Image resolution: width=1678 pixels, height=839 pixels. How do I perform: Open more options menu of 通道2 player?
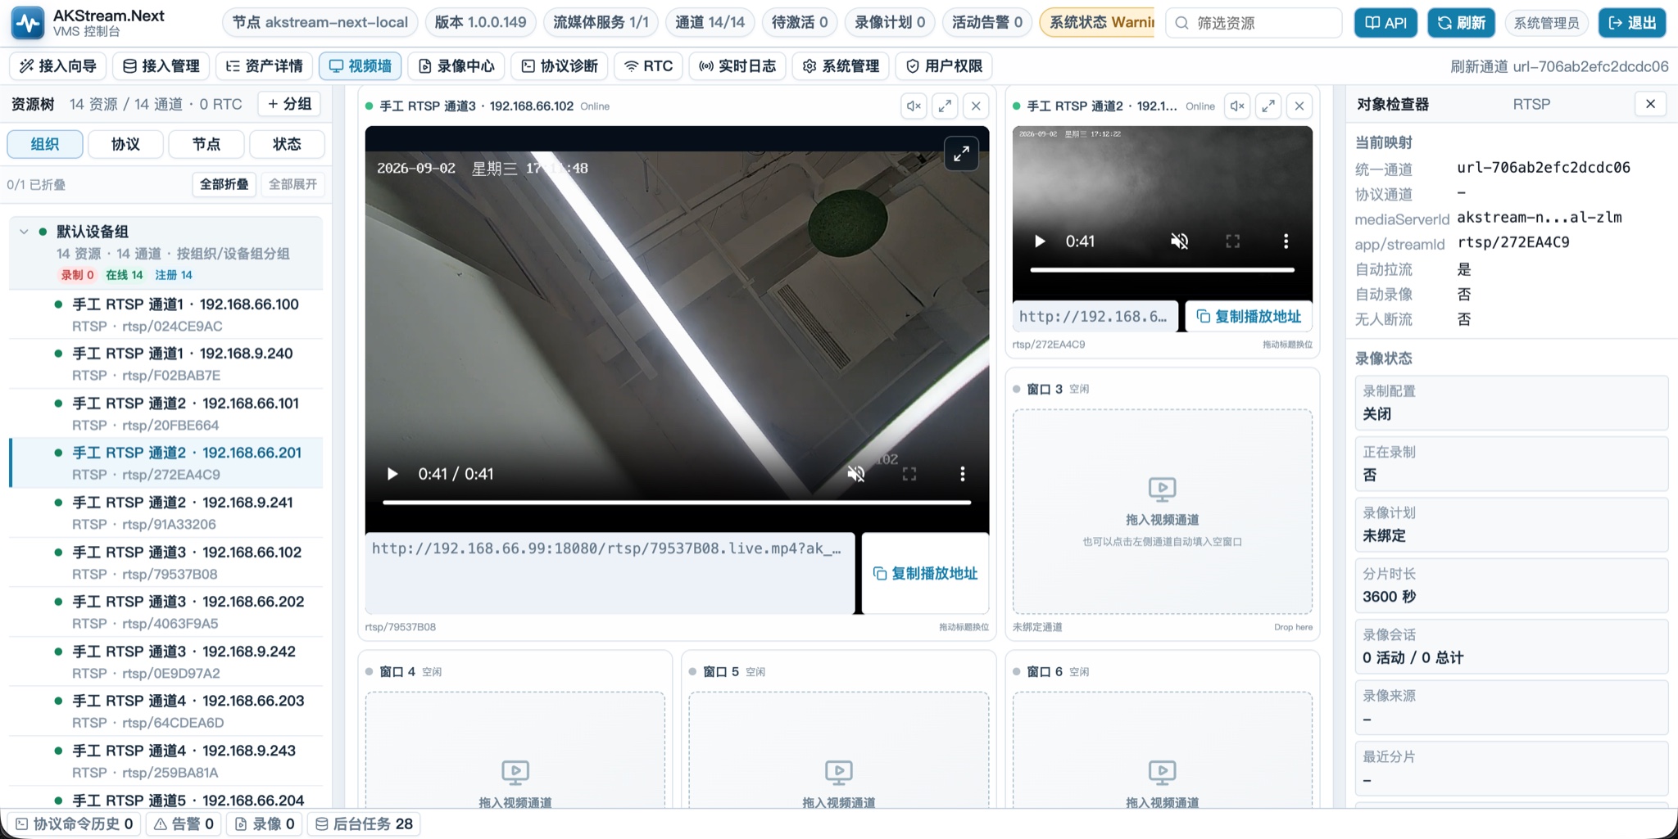click(x=1286, y=241)
